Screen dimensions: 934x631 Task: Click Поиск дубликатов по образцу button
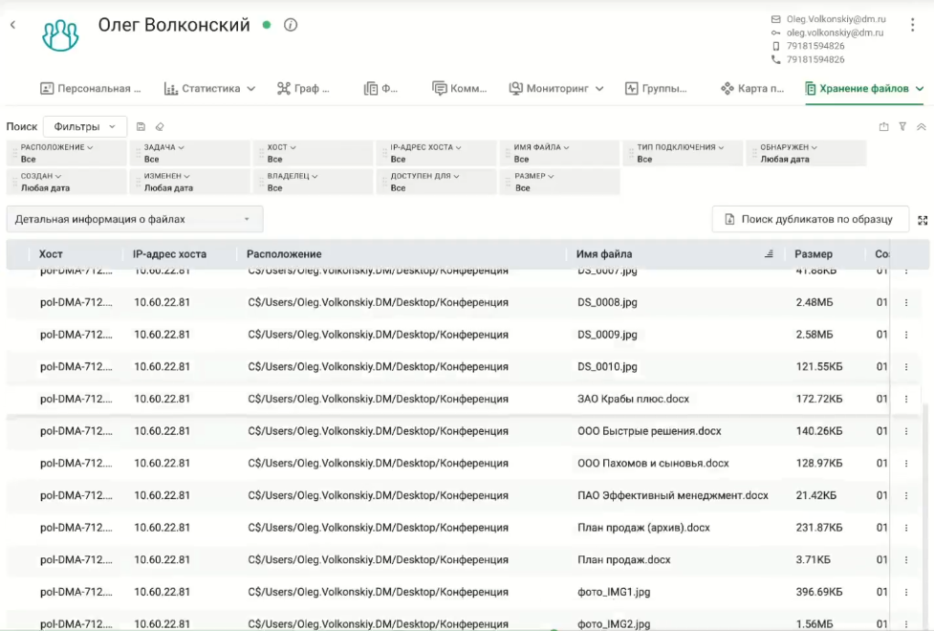click(810, 219)
